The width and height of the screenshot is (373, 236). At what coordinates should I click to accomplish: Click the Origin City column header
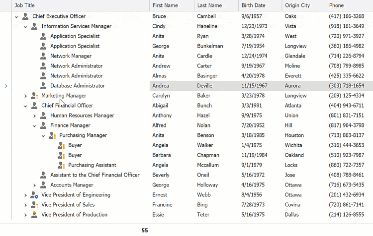tap(303, 5)
